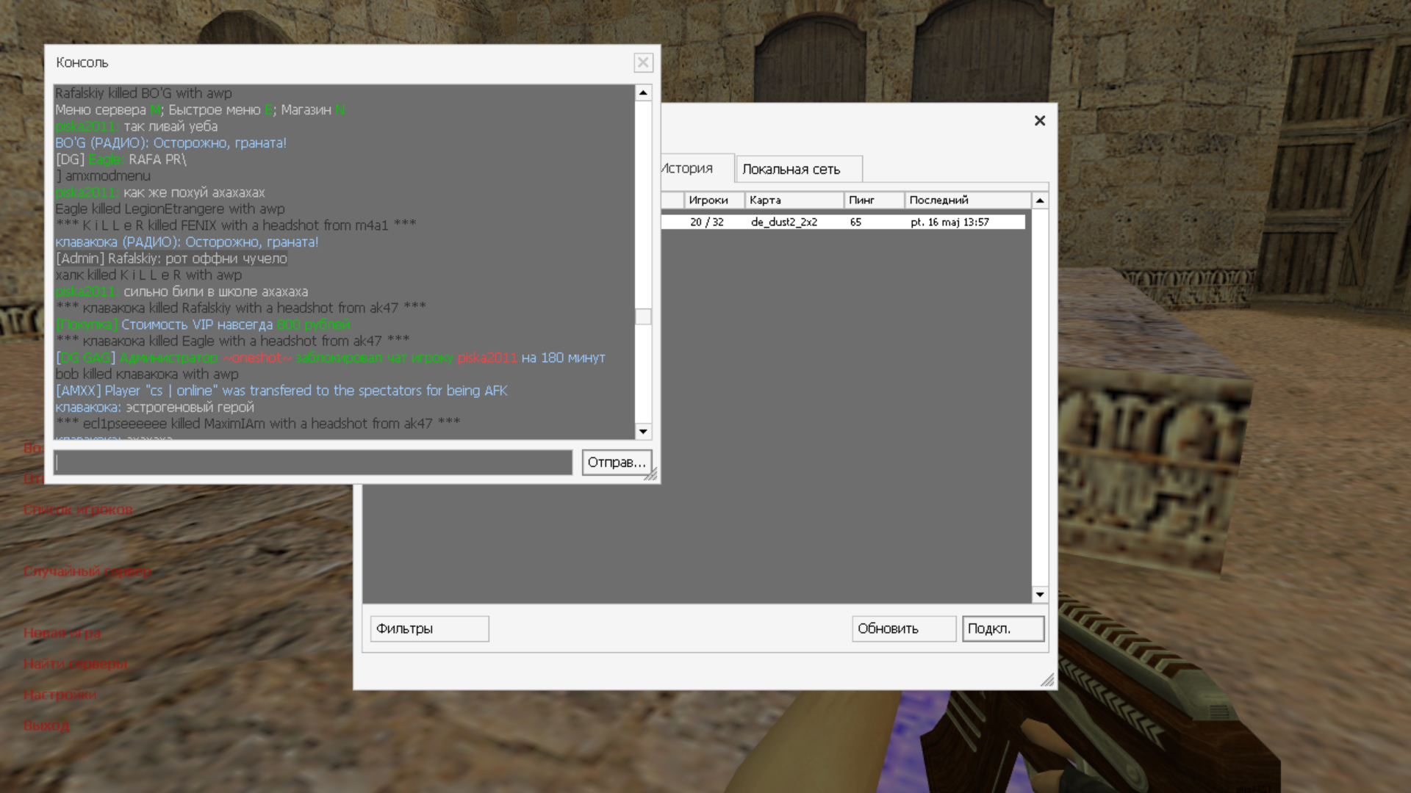Click line 'клавакока: эстрогеновый герой'
This screenshot has height=793, width=1411.
click(x=154, y=408)
